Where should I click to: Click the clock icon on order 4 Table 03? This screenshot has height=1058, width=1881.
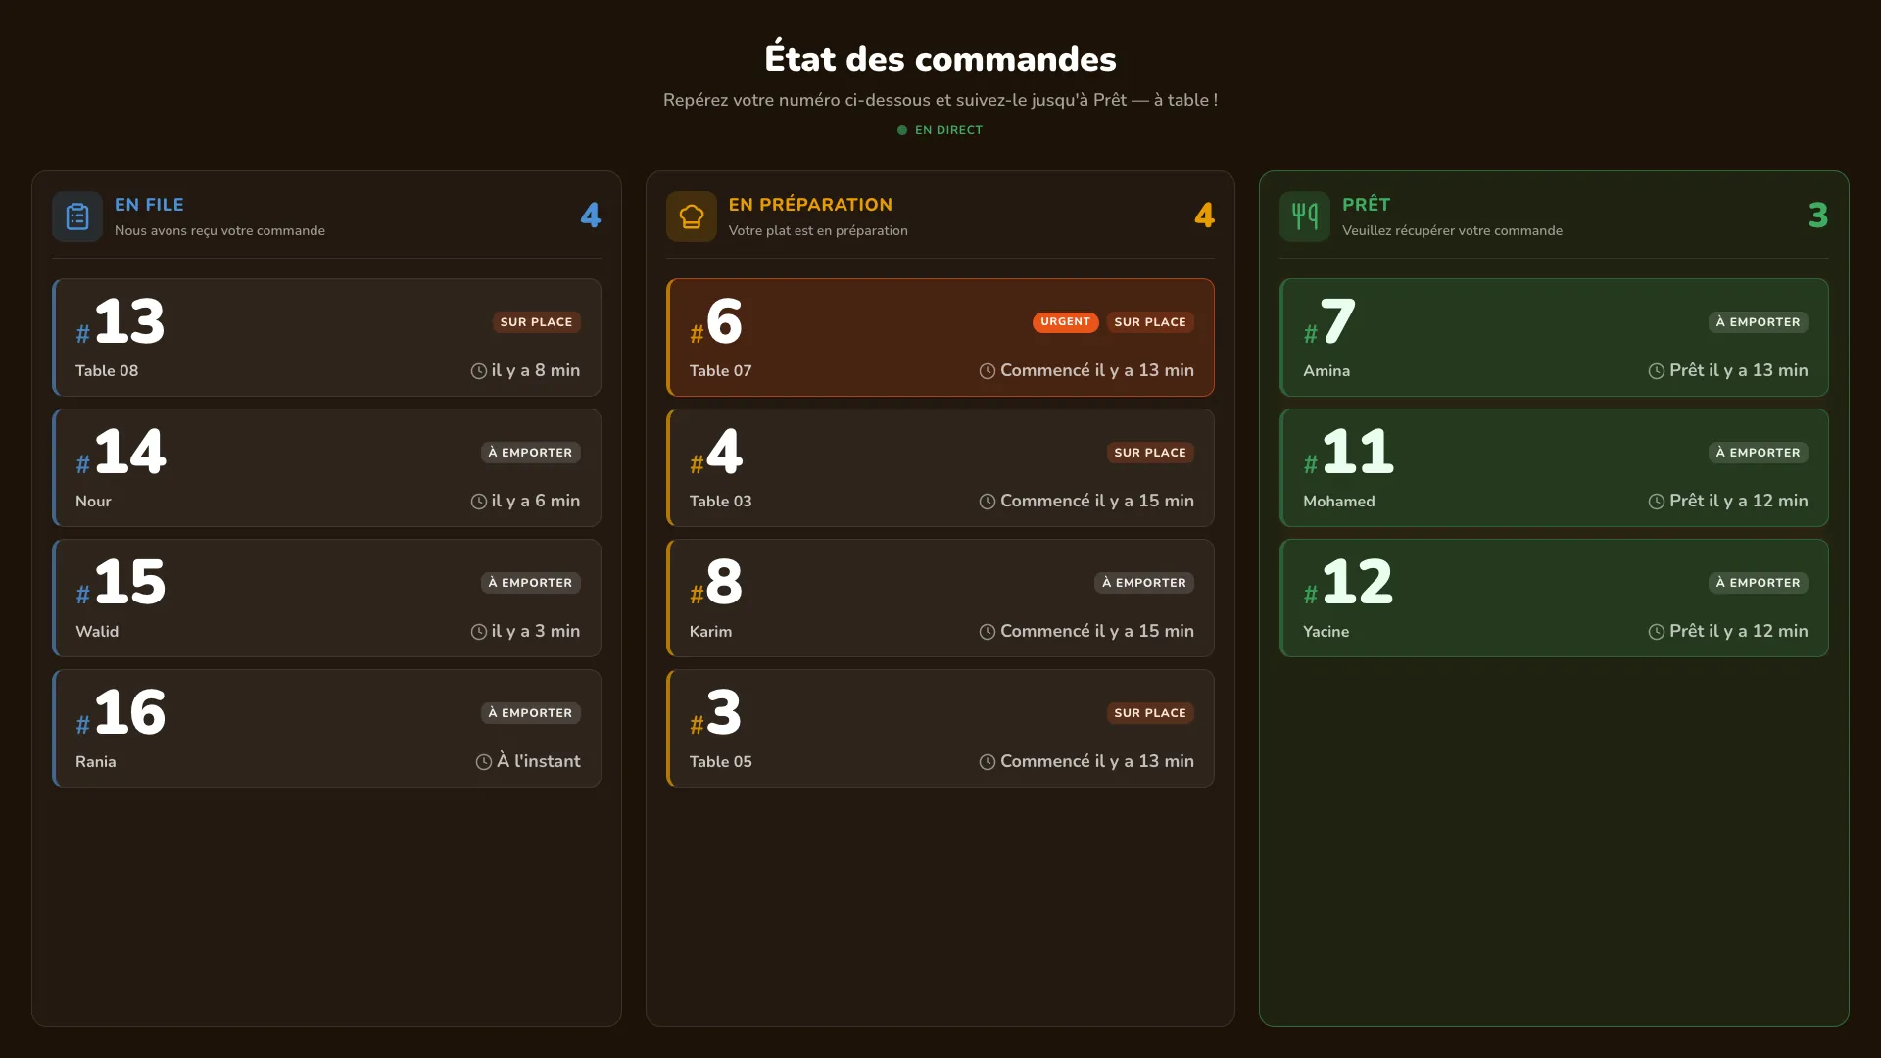988,502
